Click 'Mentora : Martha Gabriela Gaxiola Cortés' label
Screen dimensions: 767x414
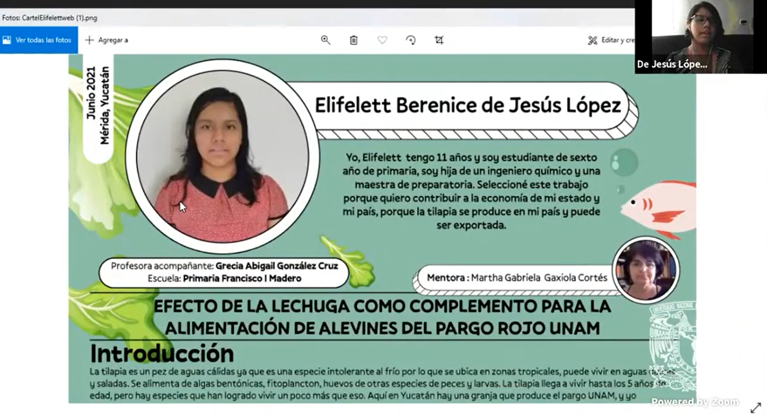517,278
